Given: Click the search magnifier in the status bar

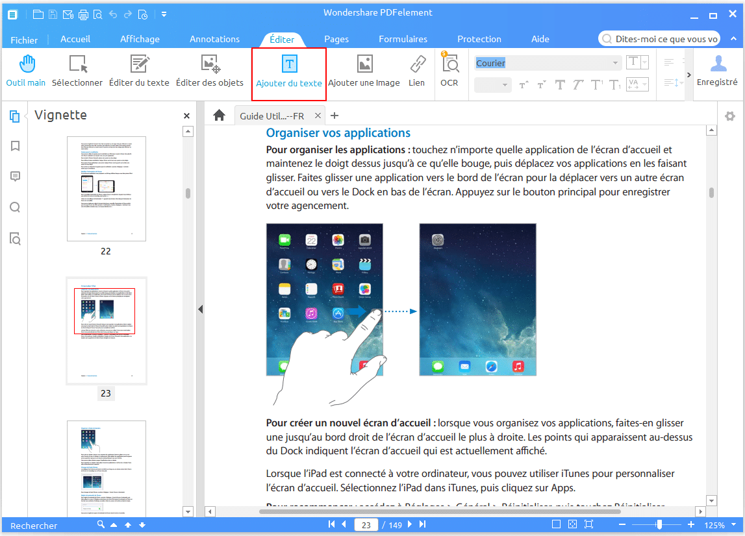Looking at the screenshot, I should (x=101, y=524).
